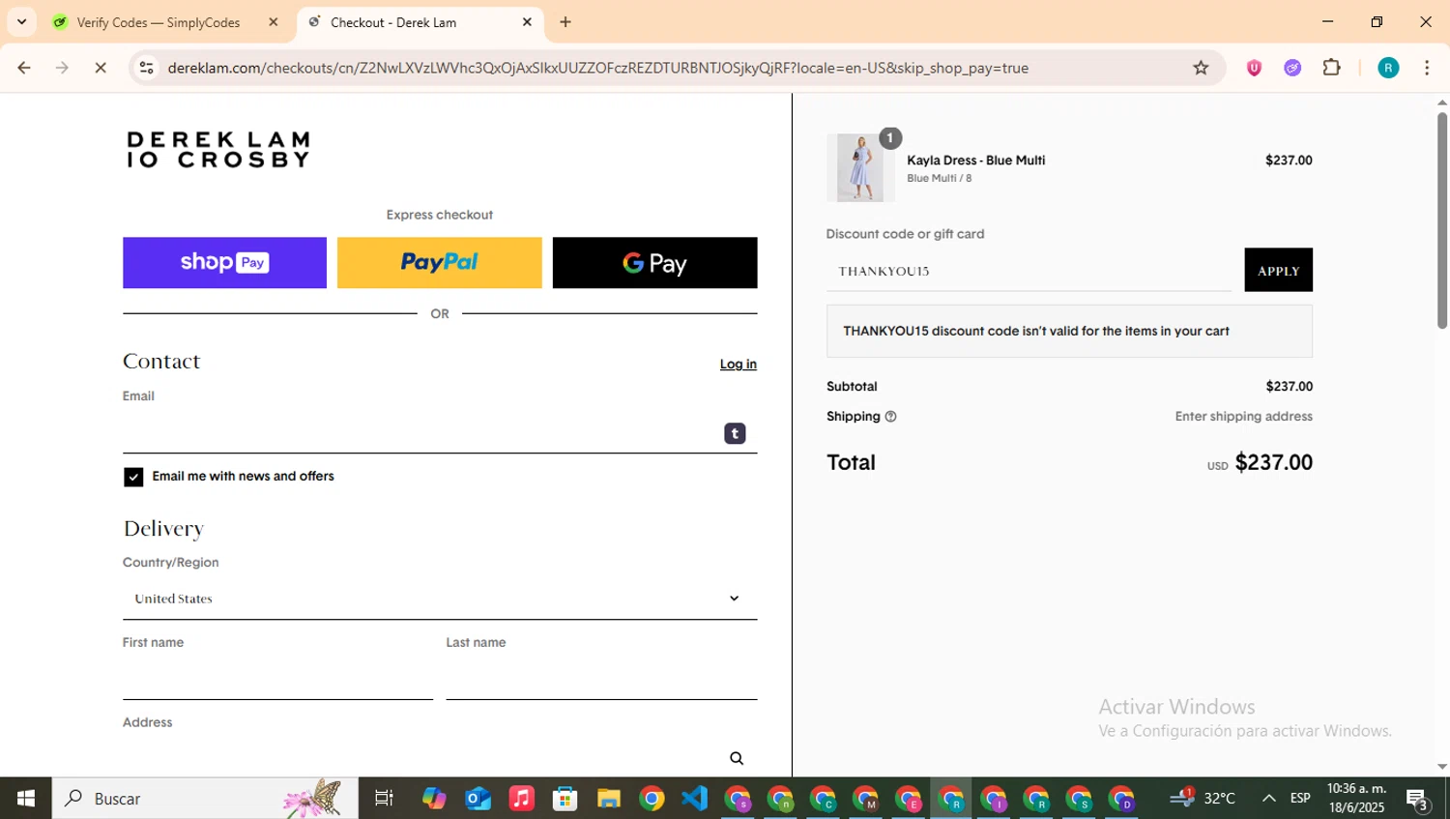
Task: Click the password manager icon in Email field
Action: pos(735,433)
